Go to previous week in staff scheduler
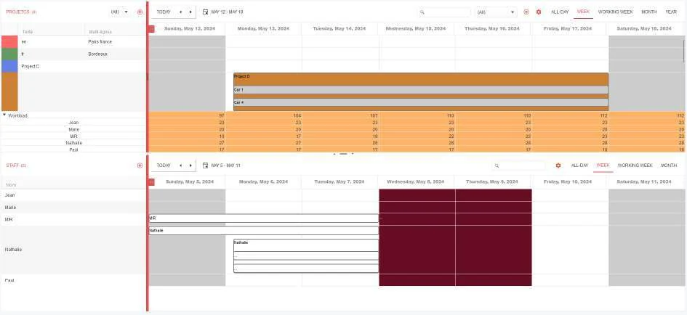The image size is (687, 315). point(180,165)
